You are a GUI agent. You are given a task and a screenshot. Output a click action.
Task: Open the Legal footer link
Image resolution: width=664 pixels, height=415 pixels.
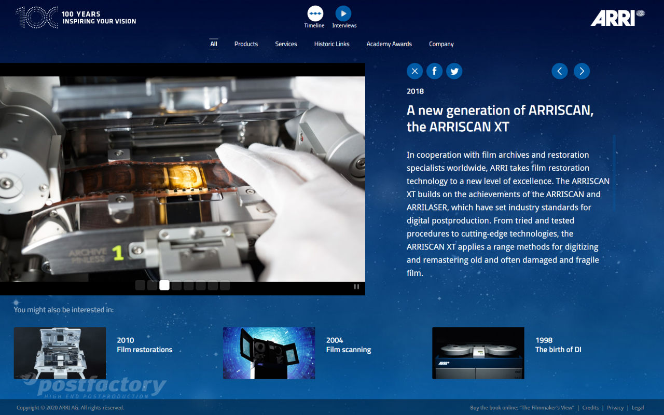tap(638, 408)
